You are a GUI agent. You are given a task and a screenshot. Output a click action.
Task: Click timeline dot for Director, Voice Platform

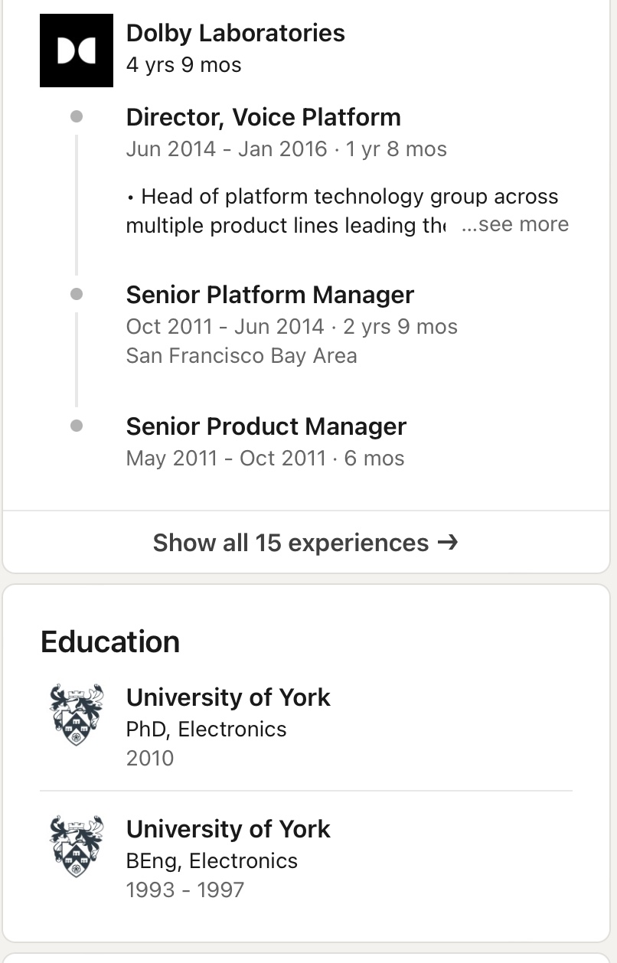click(x=77, y=117)
